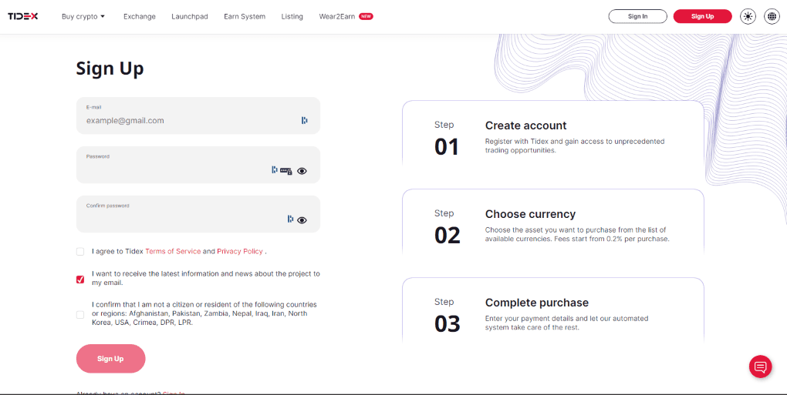
Task: Show the Confirm password field contents
Action: click(x=302, y=219)
